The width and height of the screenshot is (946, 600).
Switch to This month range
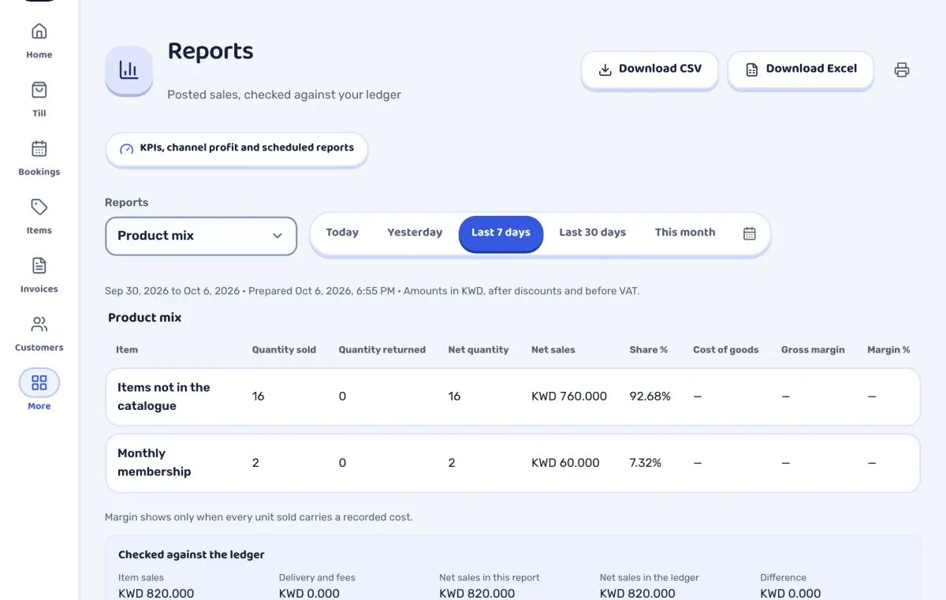click(x=685, y=233)
